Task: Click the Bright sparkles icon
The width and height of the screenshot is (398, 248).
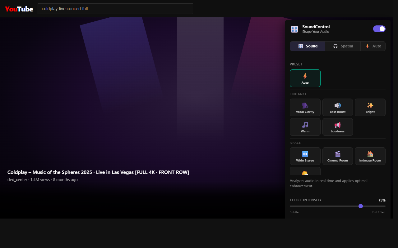Action: (x=370, y=105)
